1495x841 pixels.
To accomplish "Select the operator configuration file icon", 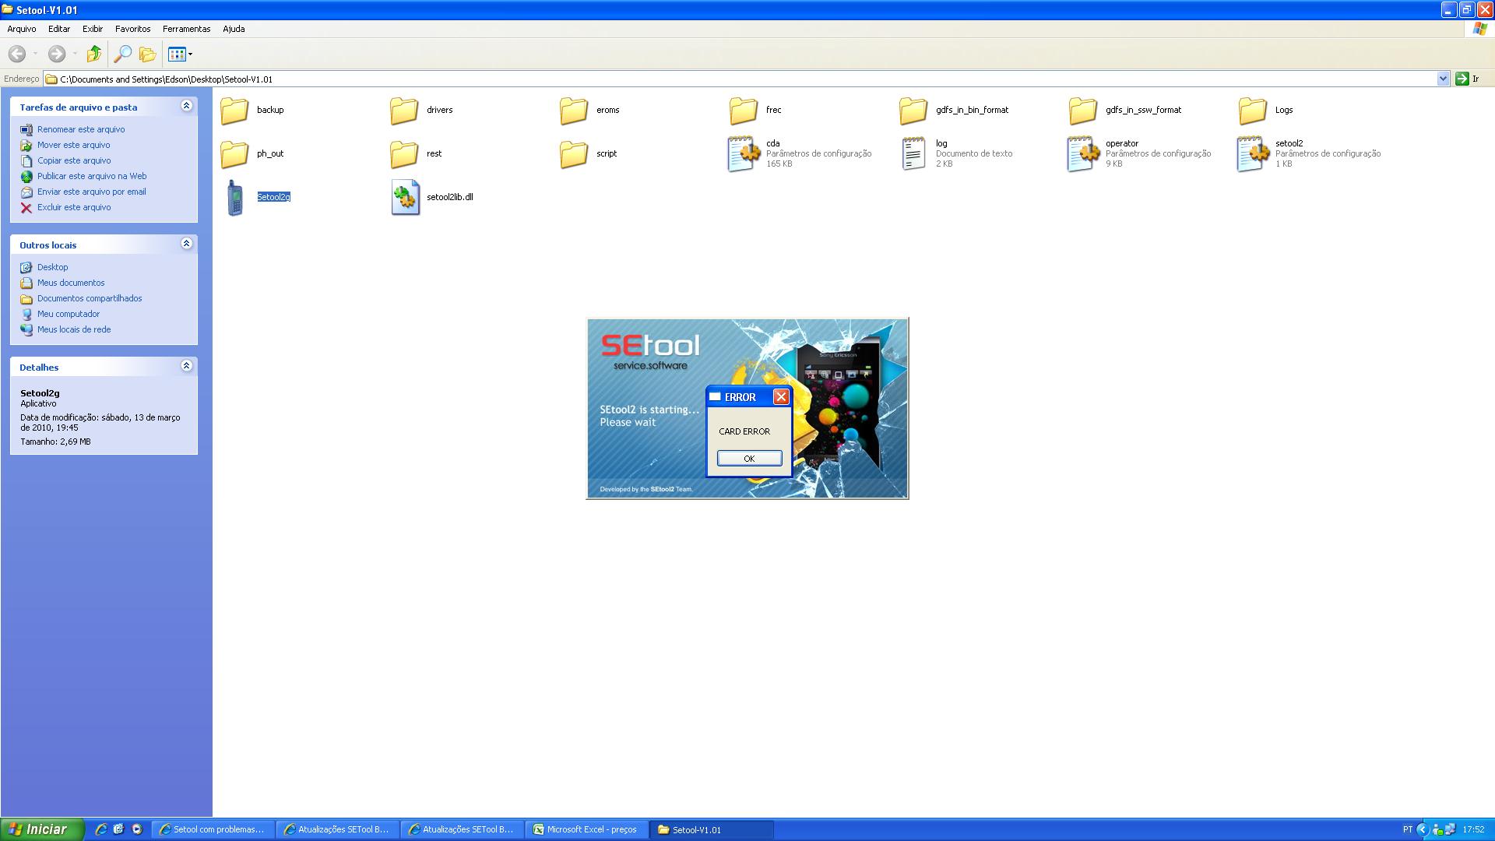I will [1083, 154].
